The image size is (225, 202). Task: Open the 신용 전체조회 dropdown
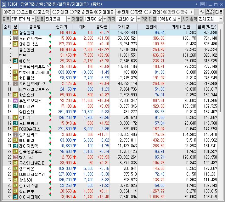[x=69, y=19]
